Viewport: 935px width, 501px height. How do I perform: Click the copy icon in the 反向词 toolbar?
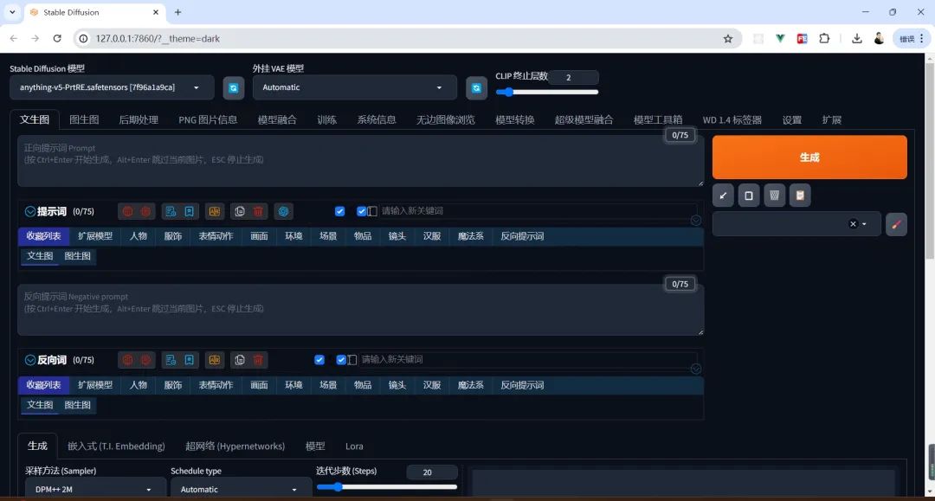[240, 360]
